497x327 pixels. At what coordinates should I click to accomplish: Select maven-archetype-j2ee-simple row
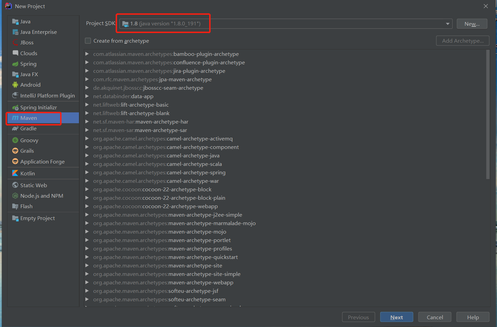pos(285,215)
